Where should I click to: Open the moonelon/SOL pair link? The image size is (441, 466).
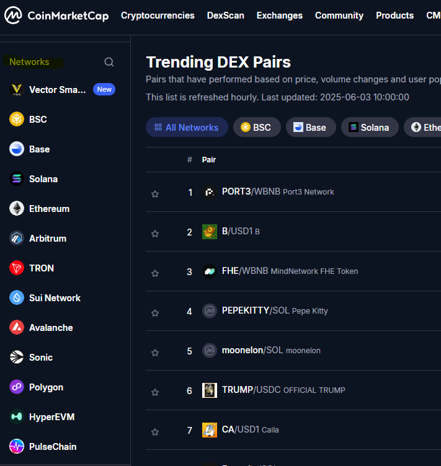[271, 350]
